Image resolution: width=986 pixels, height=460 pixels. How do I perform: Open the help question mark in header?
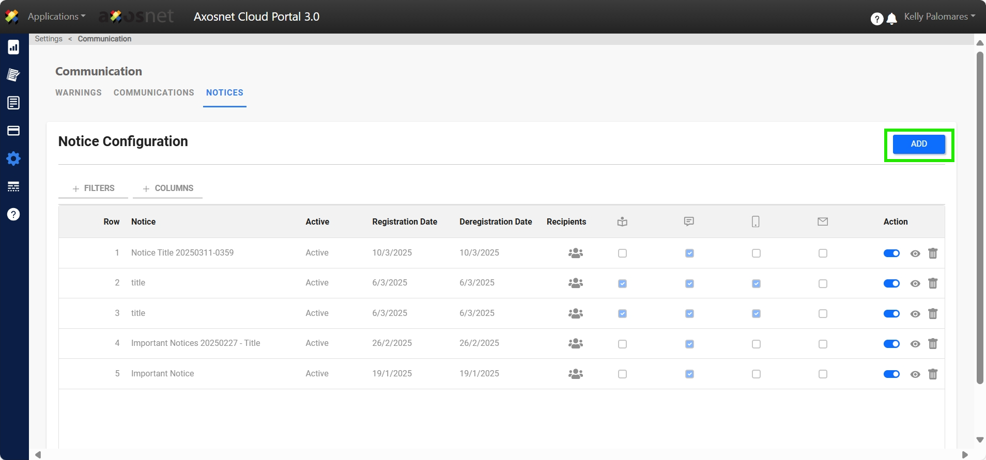pos(876,19)
